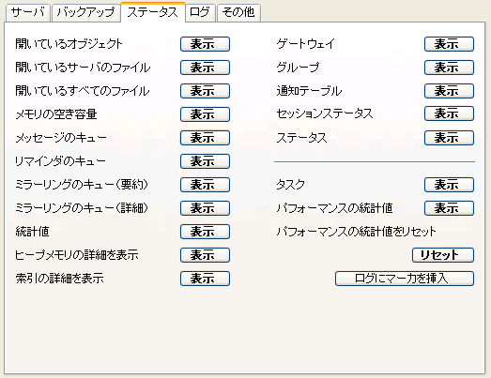
Task: Show ミラーリングのキュー（要約）
Action: pyautogui.click(x=205, y=185)
